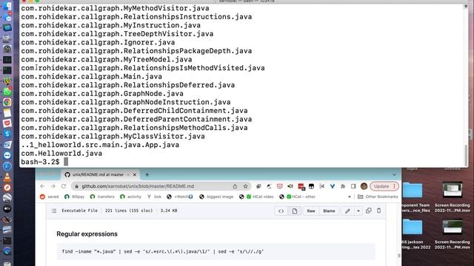
Task: Click the MyClassVisitor.java terminal line
Action: click(x=113, y=136)
